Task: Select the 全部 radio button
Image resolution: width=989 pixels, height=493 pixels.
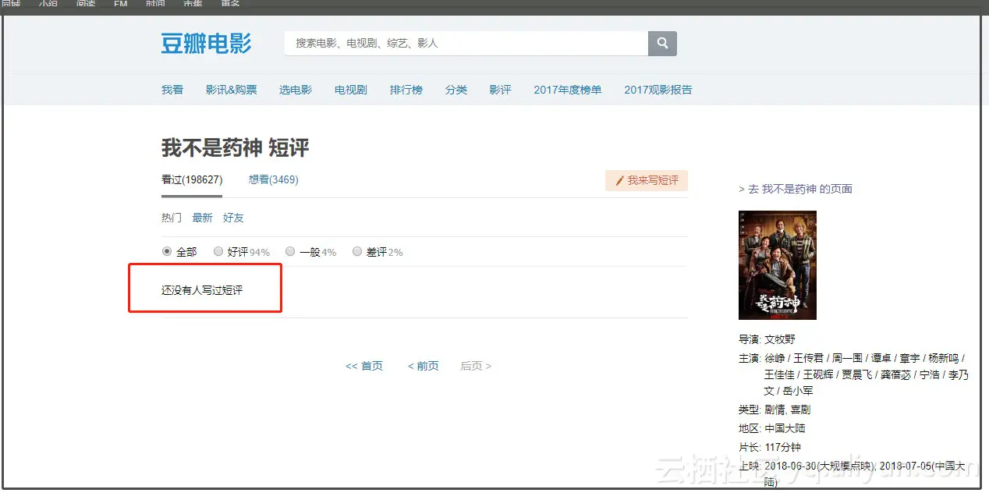Action: pyautogui.click(x=167, y=252)
